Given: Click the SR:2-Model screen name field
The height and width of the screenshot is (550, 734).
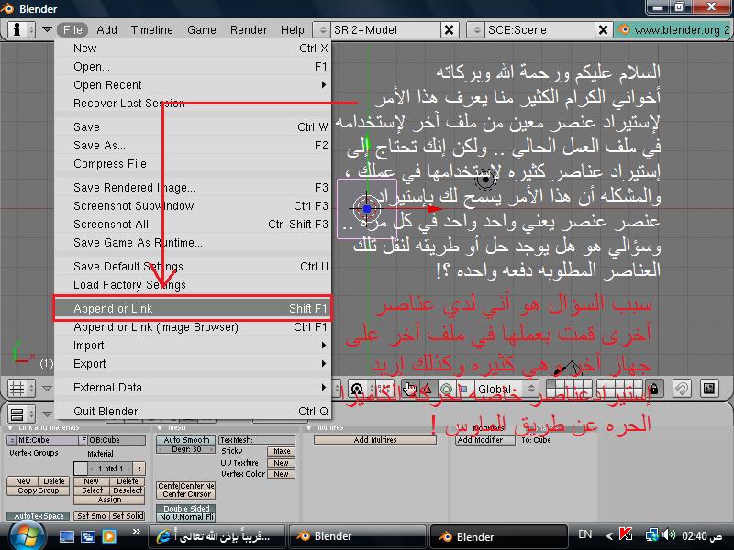Looking at the screenshot, I should click(384, 30).
